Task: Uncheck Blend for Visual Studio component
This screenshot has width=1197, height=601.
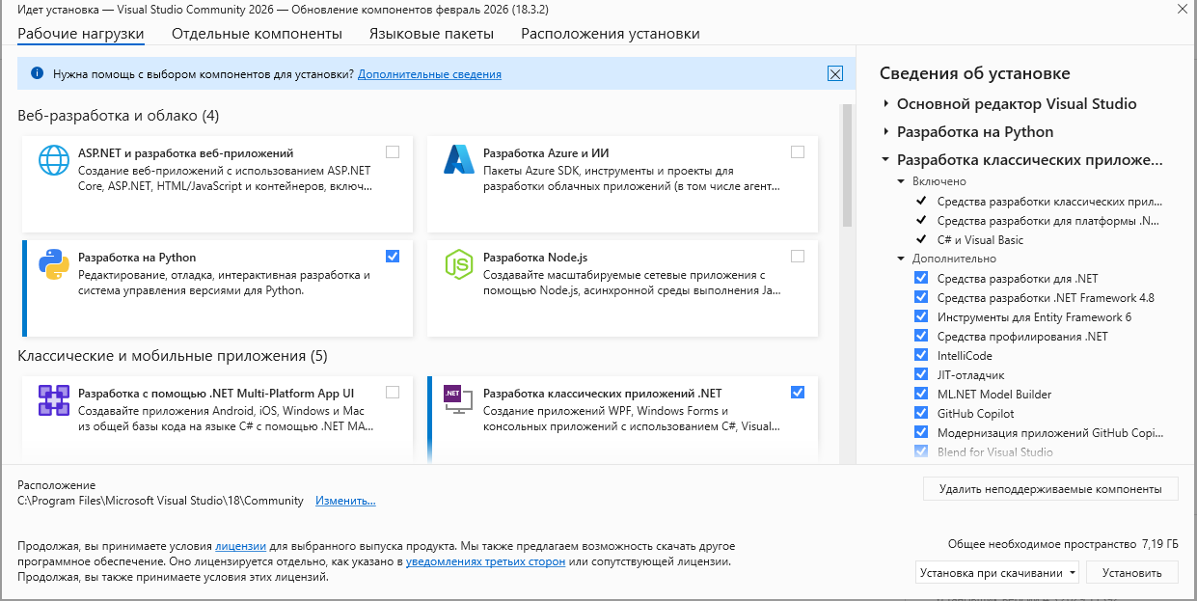Action: 921,451
